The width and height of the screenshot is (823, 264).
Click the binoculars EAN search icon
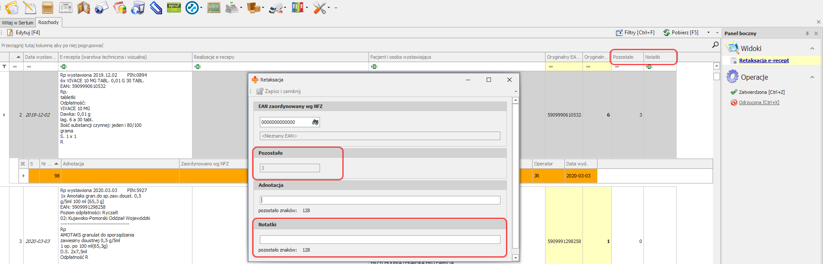315,122
